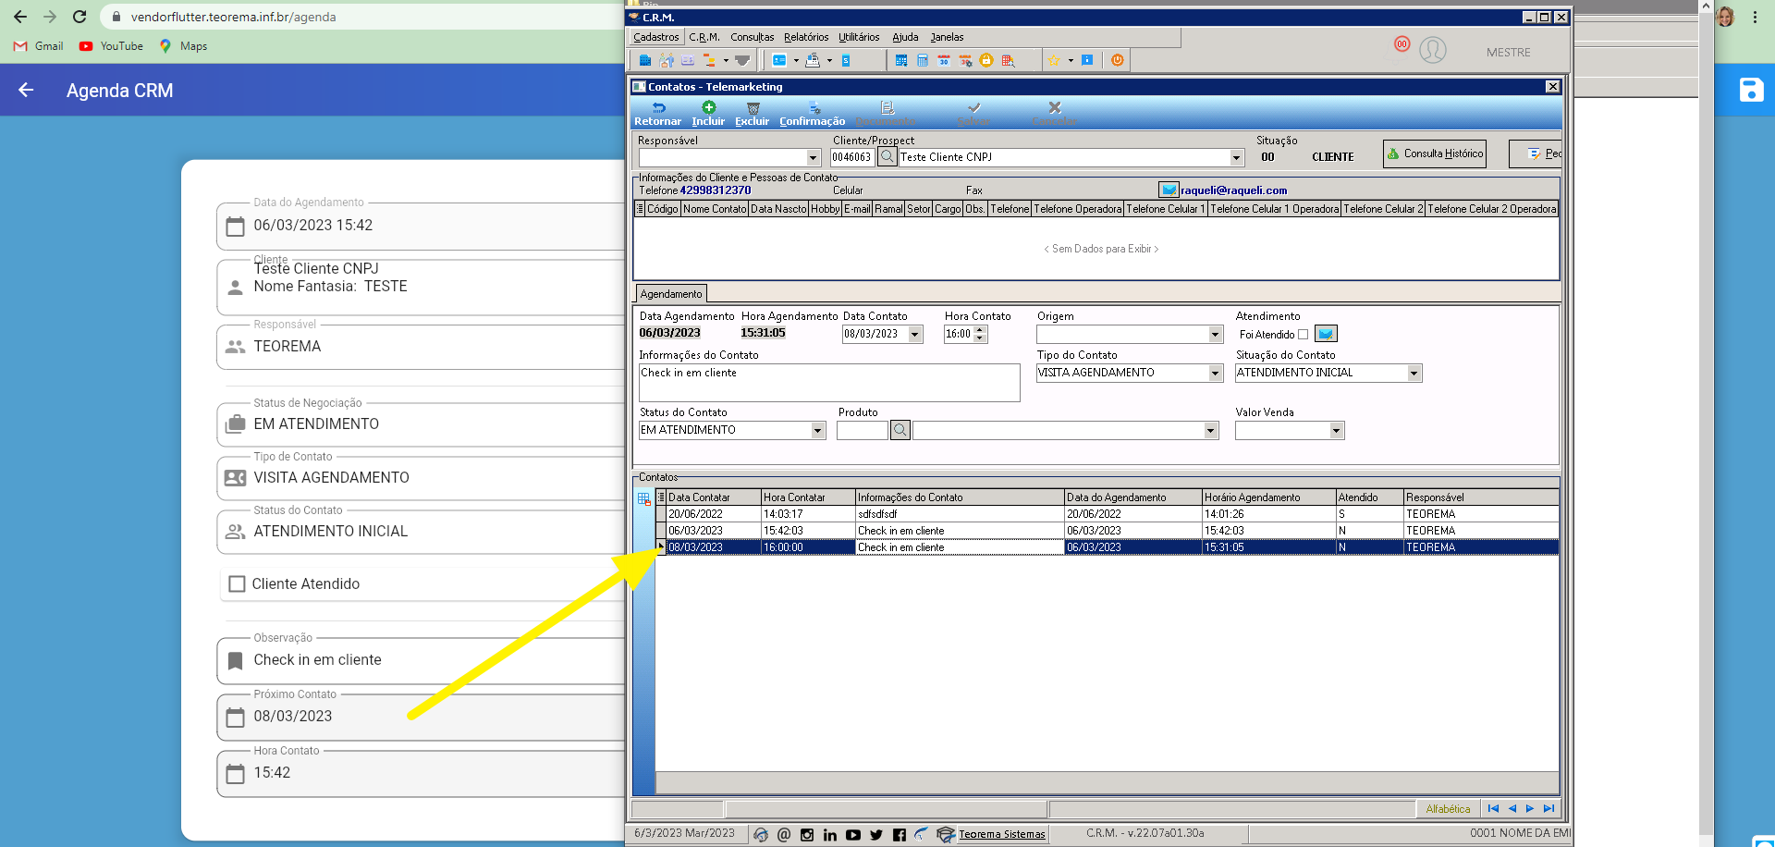The width and height of the screenshot is (1775, 847).
Task: Open the Relatórios menu
Action: click(806, 37)
